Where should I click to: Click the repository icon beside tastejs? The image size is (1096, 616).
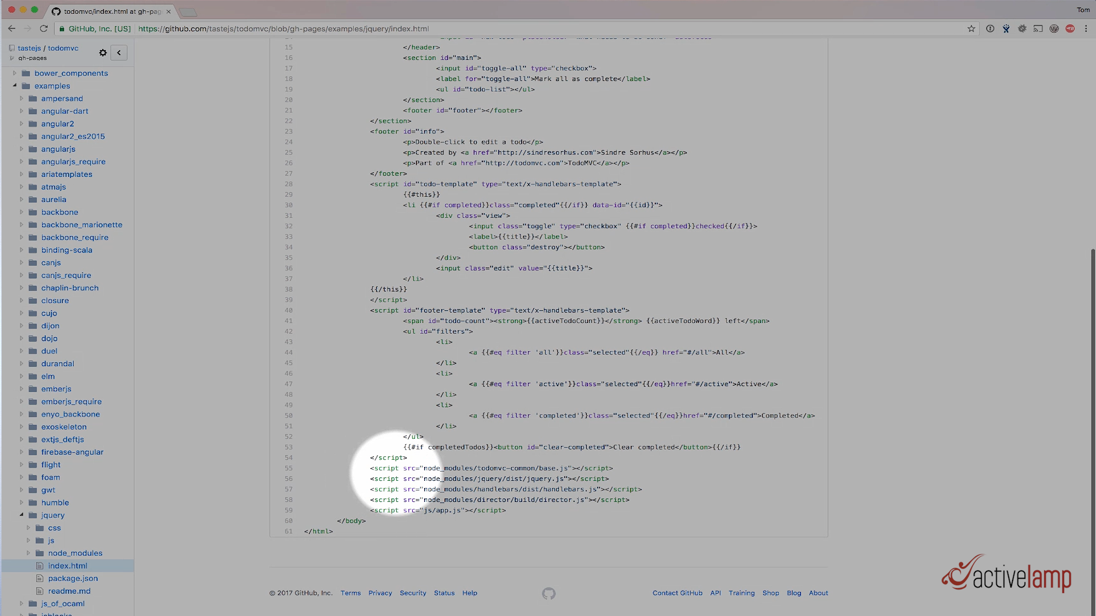coord(12,48)
